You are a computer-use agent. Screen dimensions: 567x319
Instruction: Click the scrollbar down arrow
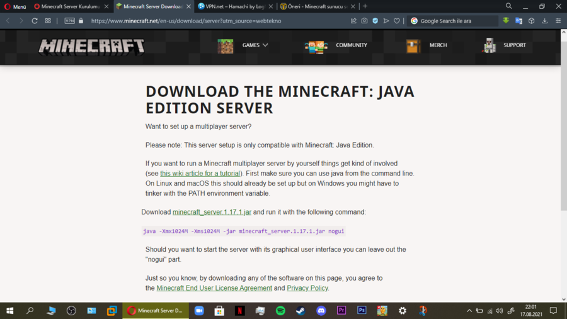(x=564, y=299)
